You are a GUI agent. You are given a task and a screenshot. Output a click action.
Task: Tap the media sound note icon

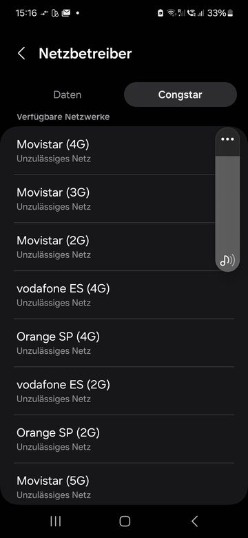click(x=227, y=261)
